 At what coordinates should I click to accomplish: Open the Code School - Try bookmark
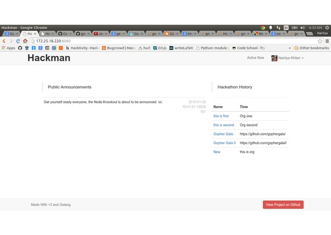[249, 48]
